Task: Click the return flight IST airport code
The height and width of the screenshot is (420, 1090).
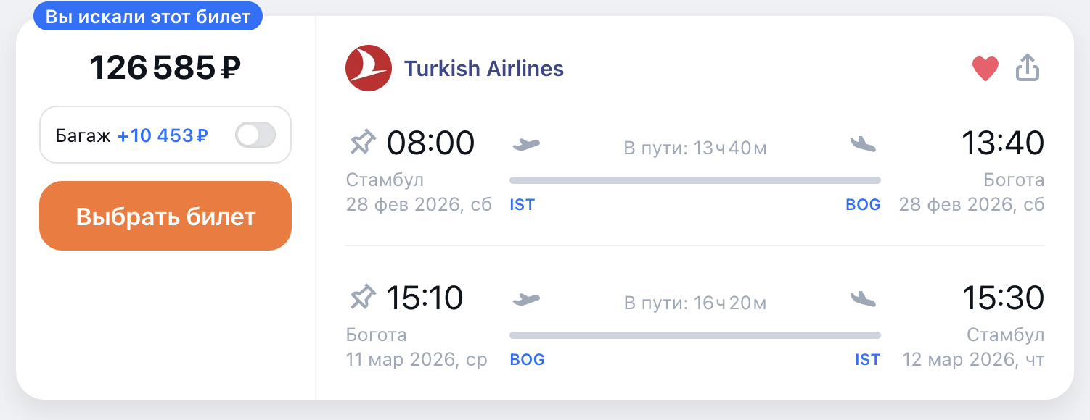Action: click(x=867, y=360)
